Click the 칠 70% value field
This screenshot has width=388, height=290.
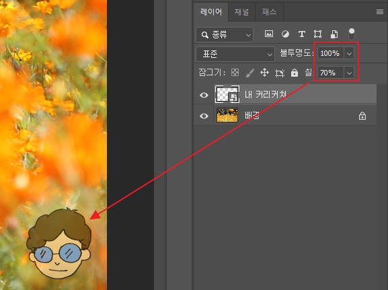point(330,73)
